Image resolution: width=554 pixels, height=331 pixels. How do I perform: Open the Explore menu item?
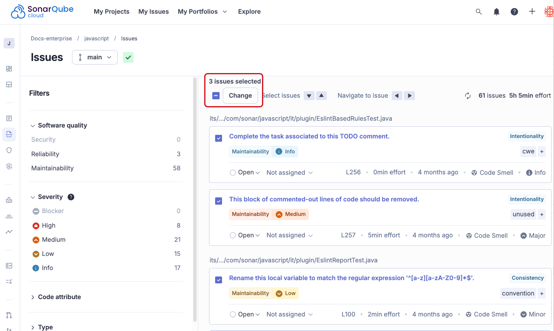coord(250,12)
